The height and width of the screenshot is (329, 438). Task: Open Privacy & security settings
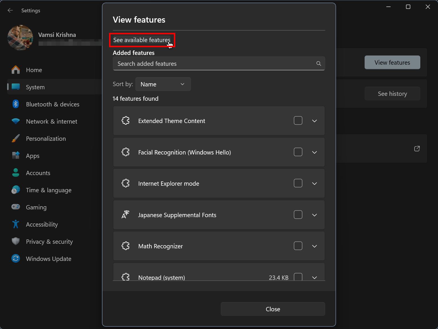49,241
